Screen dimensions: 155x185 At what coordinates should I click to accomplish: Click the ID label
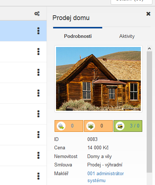pyautogui.click(x=56, y=139)
